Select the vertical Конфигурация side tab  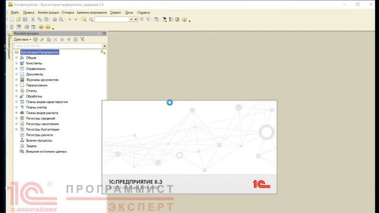tap(9, 46)
